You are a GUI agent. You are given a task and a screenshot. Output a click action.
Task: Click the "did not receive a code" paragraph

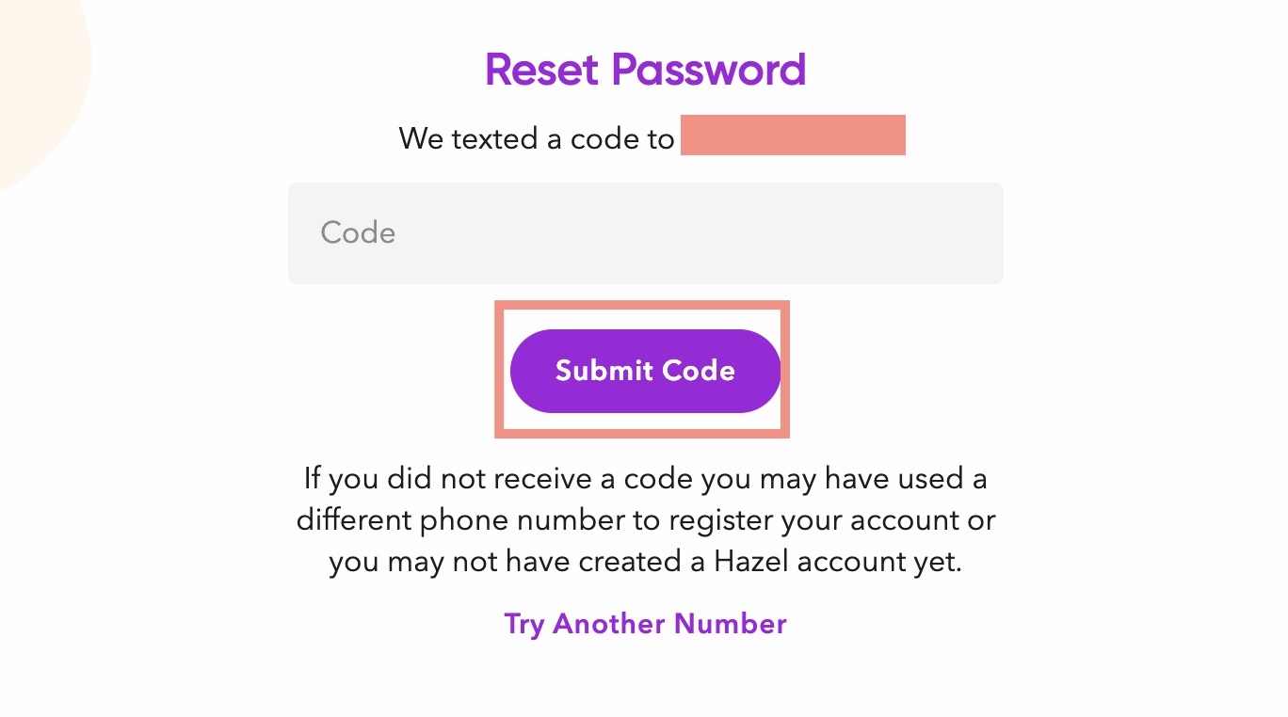click(645, 520)
